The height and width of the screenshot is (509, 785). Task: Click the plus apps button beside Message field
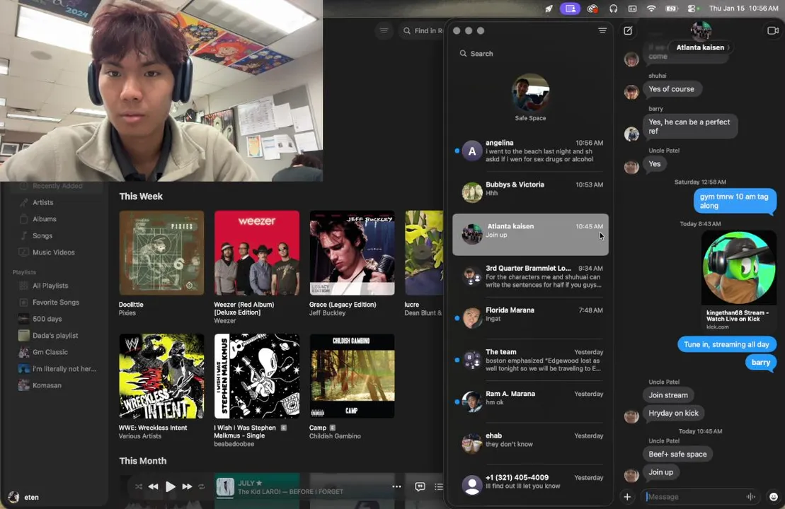pyautogui.click(x=627, y=496)
